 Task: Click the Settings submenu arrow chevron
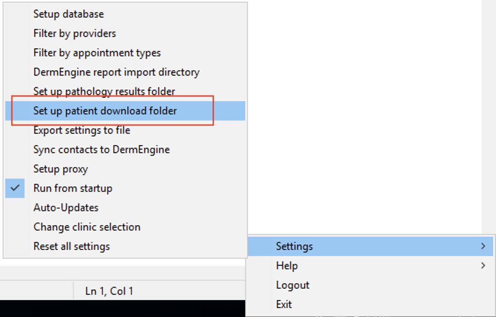[483, 246]
